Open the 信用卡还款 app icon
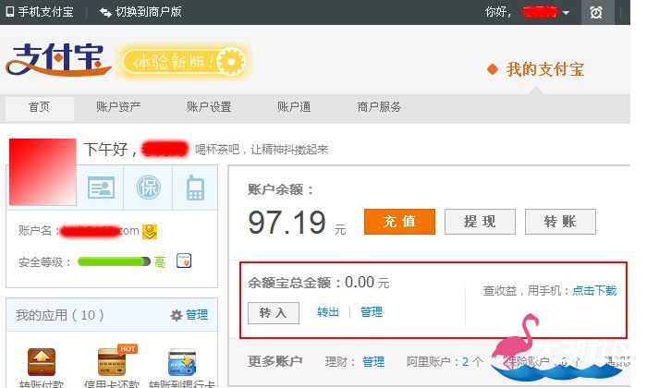647x388 pixels. [x=112, y=361]
